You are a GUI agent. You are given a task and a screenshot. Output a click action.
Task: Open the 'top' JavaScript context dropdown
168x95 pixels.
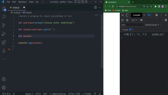[134, 20]
